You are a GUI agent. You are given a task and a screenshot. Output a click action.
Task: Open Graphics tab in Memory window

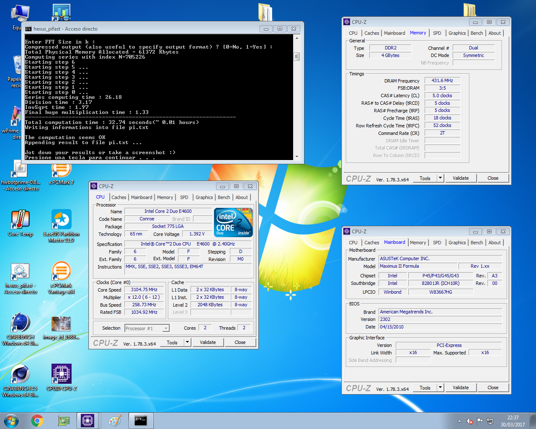(457, 33)
